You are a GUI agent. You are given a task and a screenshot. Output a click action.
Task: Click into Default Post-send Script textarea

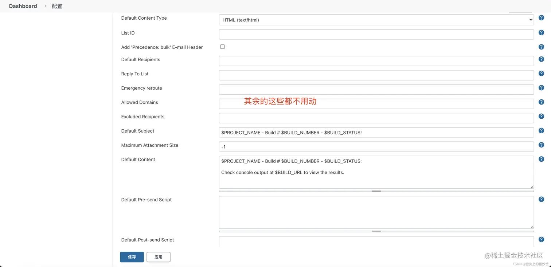[x=376, y=242]
